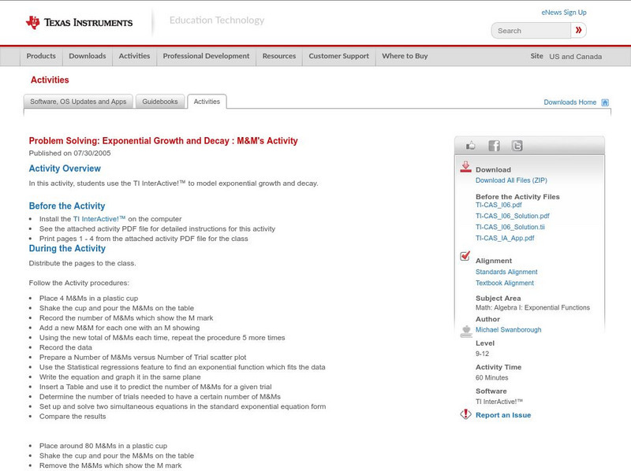Image resolution: width=631 pixels, height=471 pixels.
Task: Click the Report an Issue warning icon
Action: point(465,414)
